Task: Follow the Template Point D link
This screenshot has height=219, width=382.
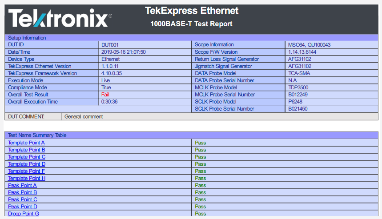Action: (x=26, y=164)
